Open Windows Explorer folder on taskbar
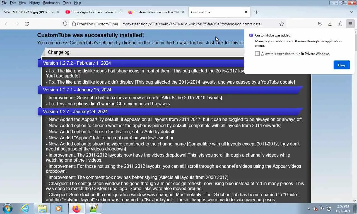This screenshot has width=357, height=214. pos(42,208)
